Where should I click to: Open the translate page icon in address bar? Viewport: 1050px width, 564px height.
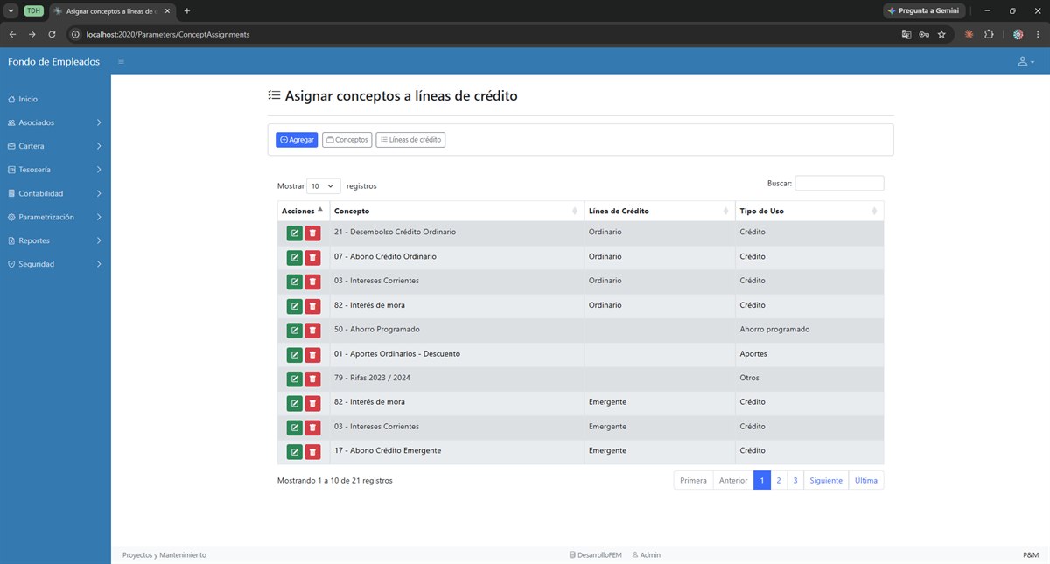pos(906,34)
